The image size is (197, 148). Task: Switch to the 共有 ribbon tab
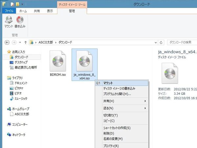click(37, 11)
